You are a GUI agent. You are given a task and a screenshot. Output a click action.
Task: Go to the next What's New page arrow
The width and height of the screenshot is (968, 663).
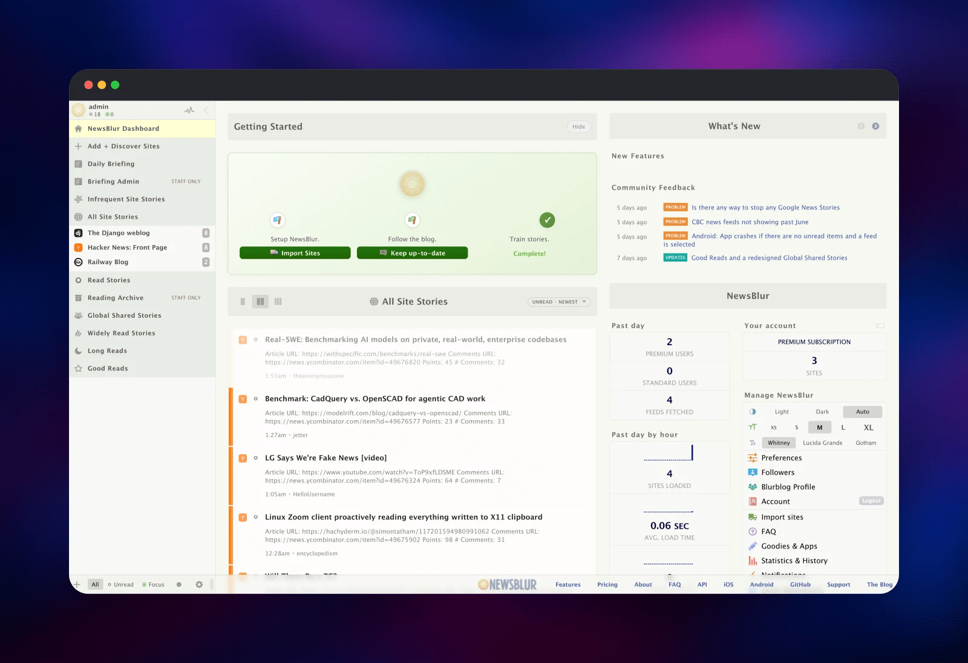pyautogui.click(x=875, y=126)
